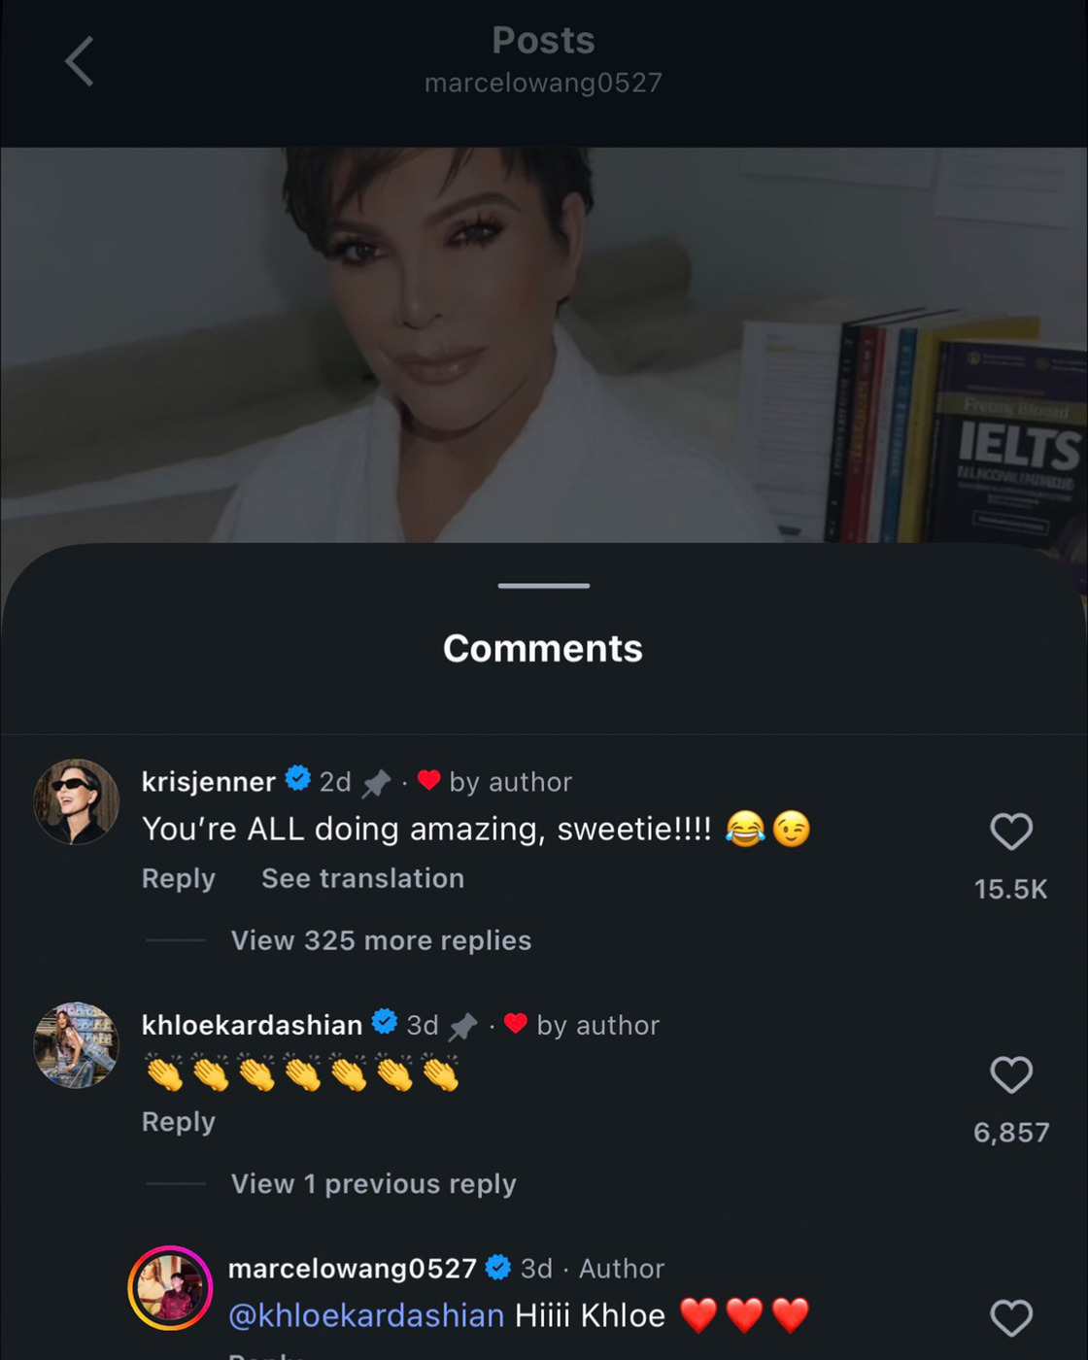Tap the pin icon on khloekardashian's comment
1088x1360 pixels.
(x=463, y=1026)
